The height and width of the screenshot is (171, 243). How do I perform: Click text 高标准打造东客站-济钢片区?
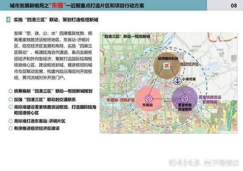(40, 121)
